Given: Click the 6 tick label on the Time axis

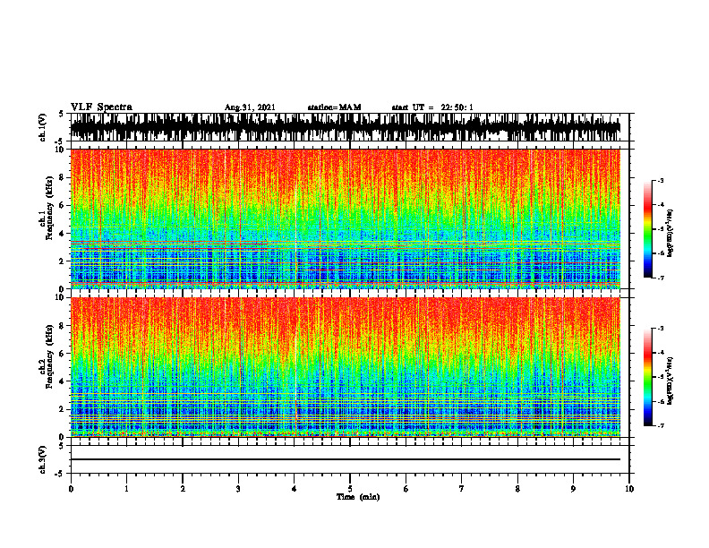Looking at the screenshot, I should 406,489.
